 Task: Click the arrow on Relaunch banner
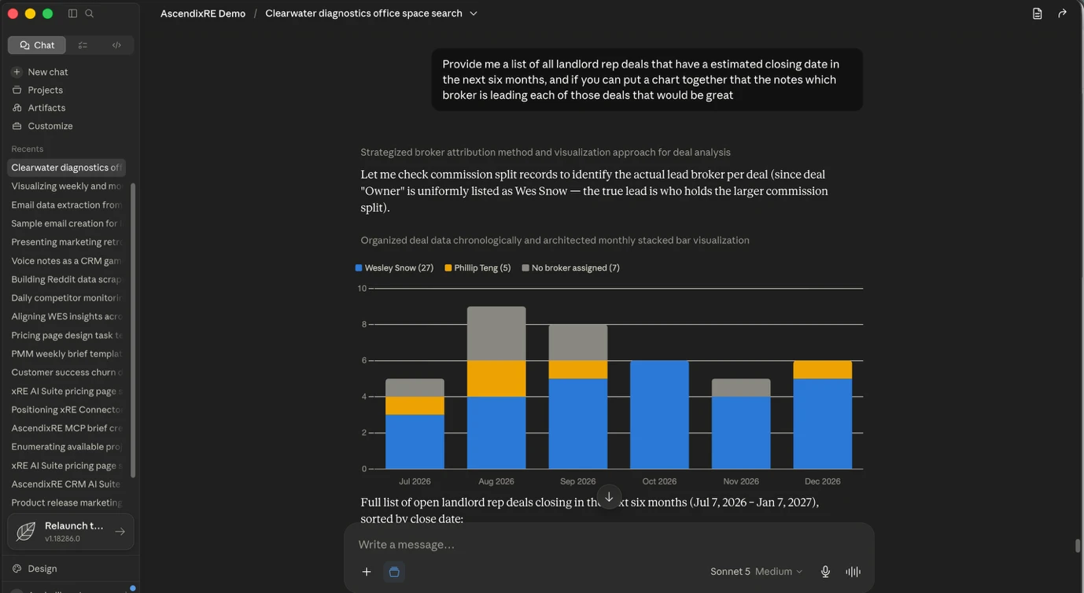[x=120, y=532]
